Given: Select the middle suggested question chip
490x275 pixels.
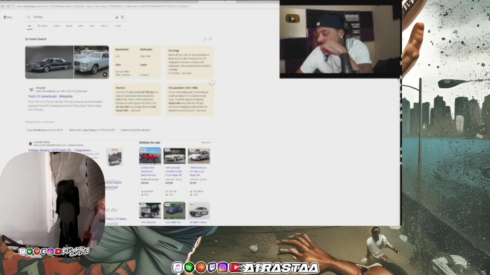Looking at the screenshot, I should 92,130.
